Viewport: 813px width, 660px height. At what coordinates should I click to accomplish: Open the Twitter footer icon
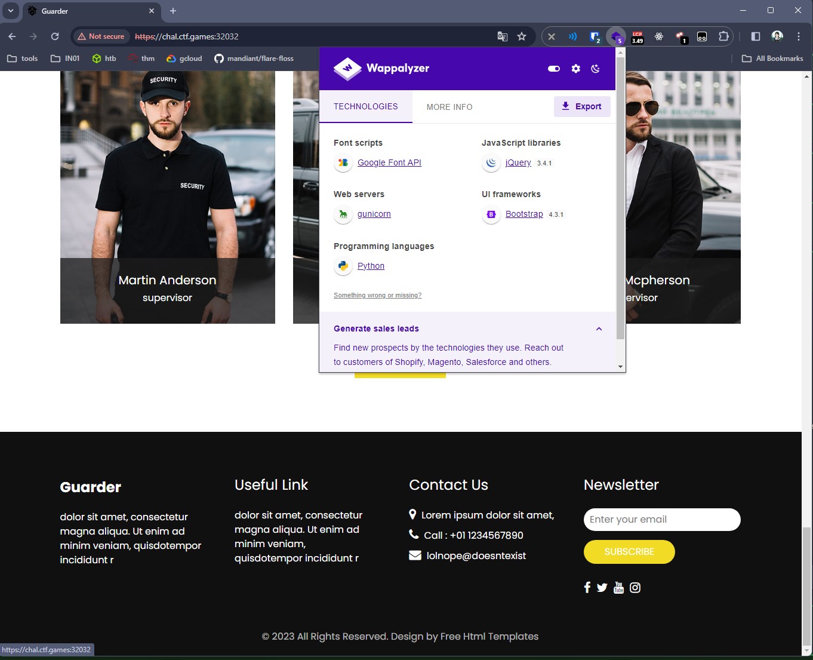click(602, 588)
